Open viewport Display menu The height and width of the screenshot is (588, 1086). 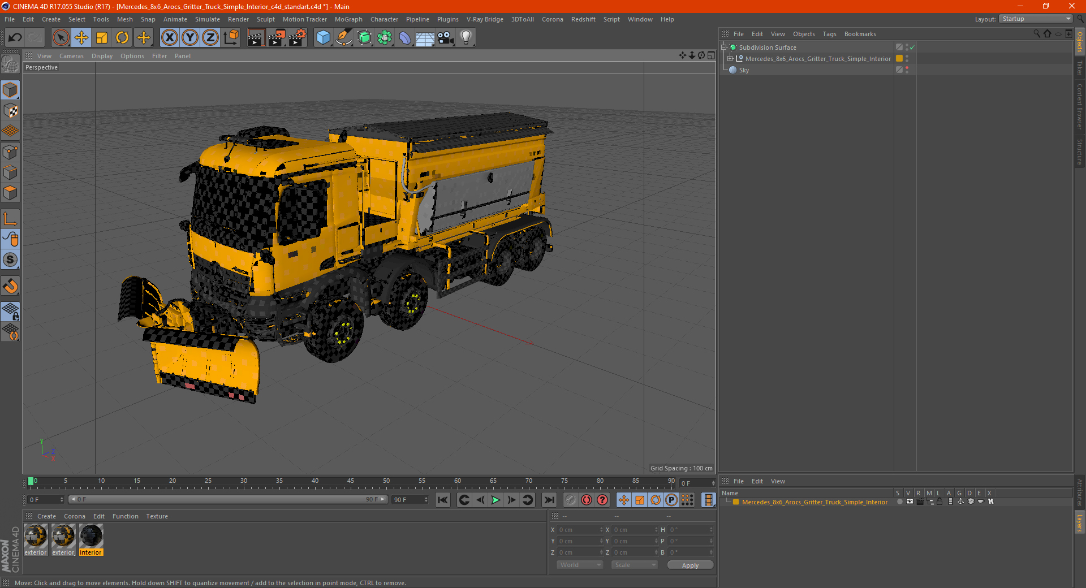click(102, 56)
